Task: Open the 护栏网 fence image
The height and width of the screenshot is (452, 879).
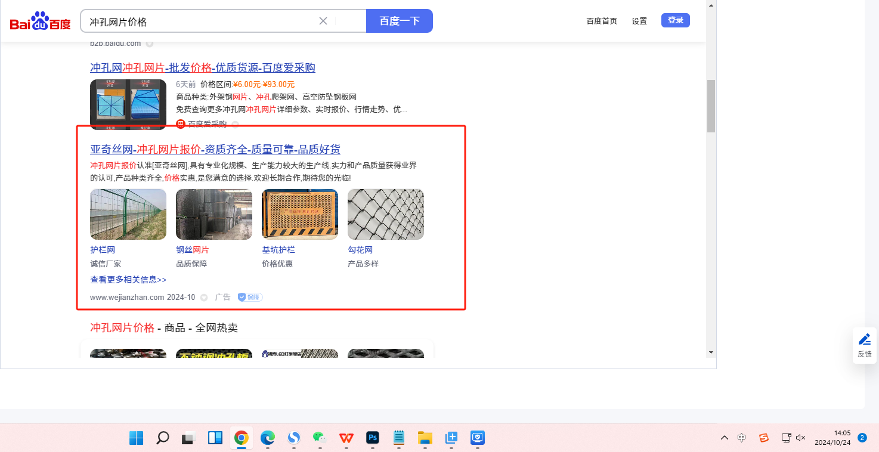Action: point(128,214)
